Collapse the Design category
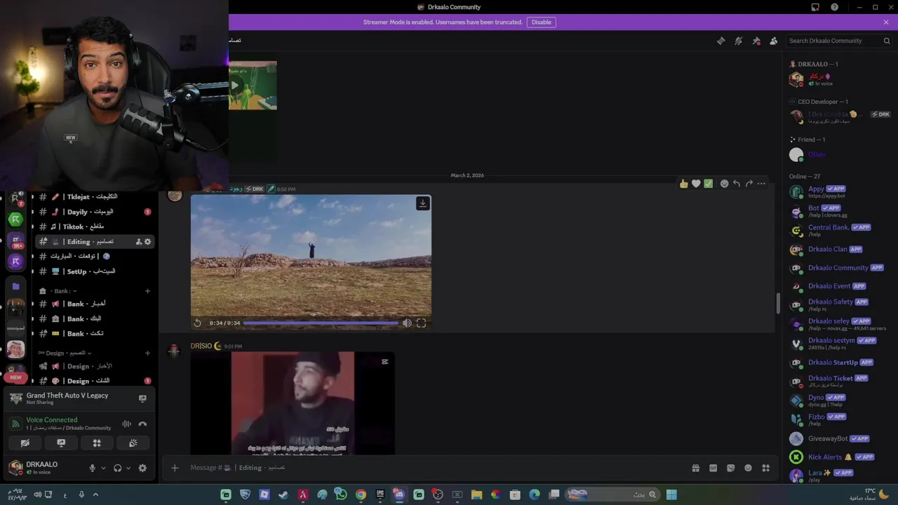The width and height of the screenshot is (898, 505). click(x=65, y=353)
